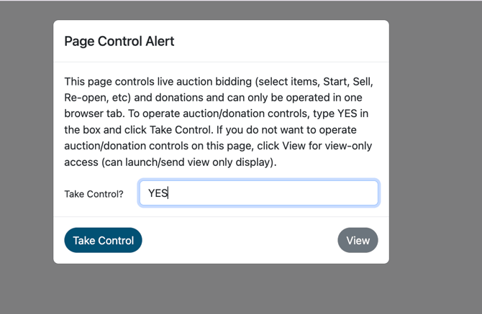The width and height of the screenshot is (482, 314).
Task: Click the line starting "Re-open, etc) and donations"
Action: click(x=218, y=98)
